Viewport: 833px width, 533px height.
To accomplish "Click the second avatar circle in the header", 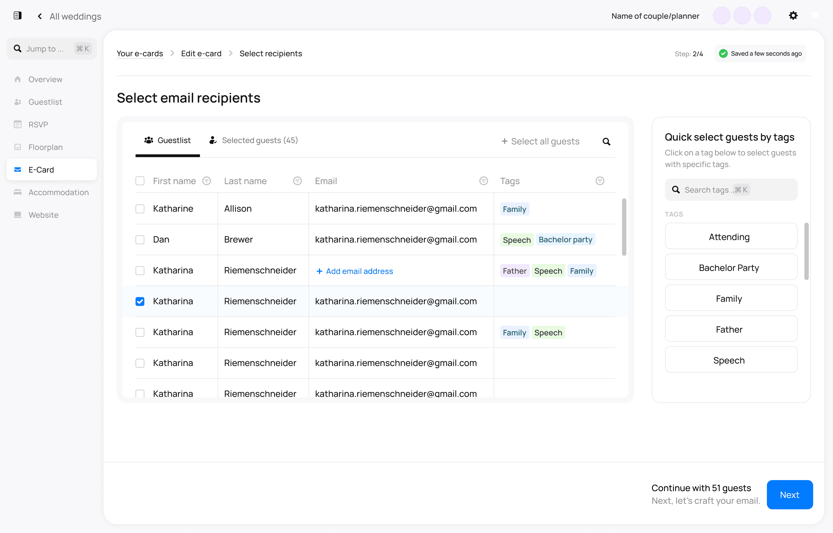I will (x=742, y=16).
